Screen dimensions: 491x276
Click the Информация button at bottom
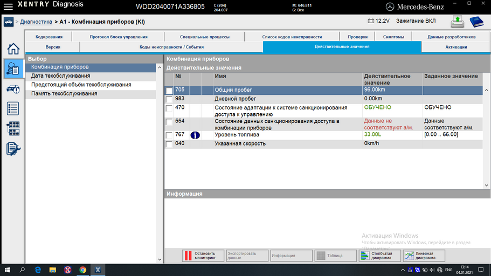tap(291, 256)
